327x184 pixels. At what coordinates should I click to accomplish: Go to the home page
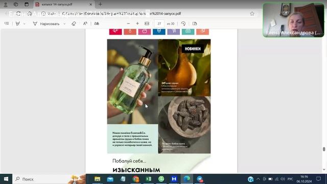click(30, 14)
